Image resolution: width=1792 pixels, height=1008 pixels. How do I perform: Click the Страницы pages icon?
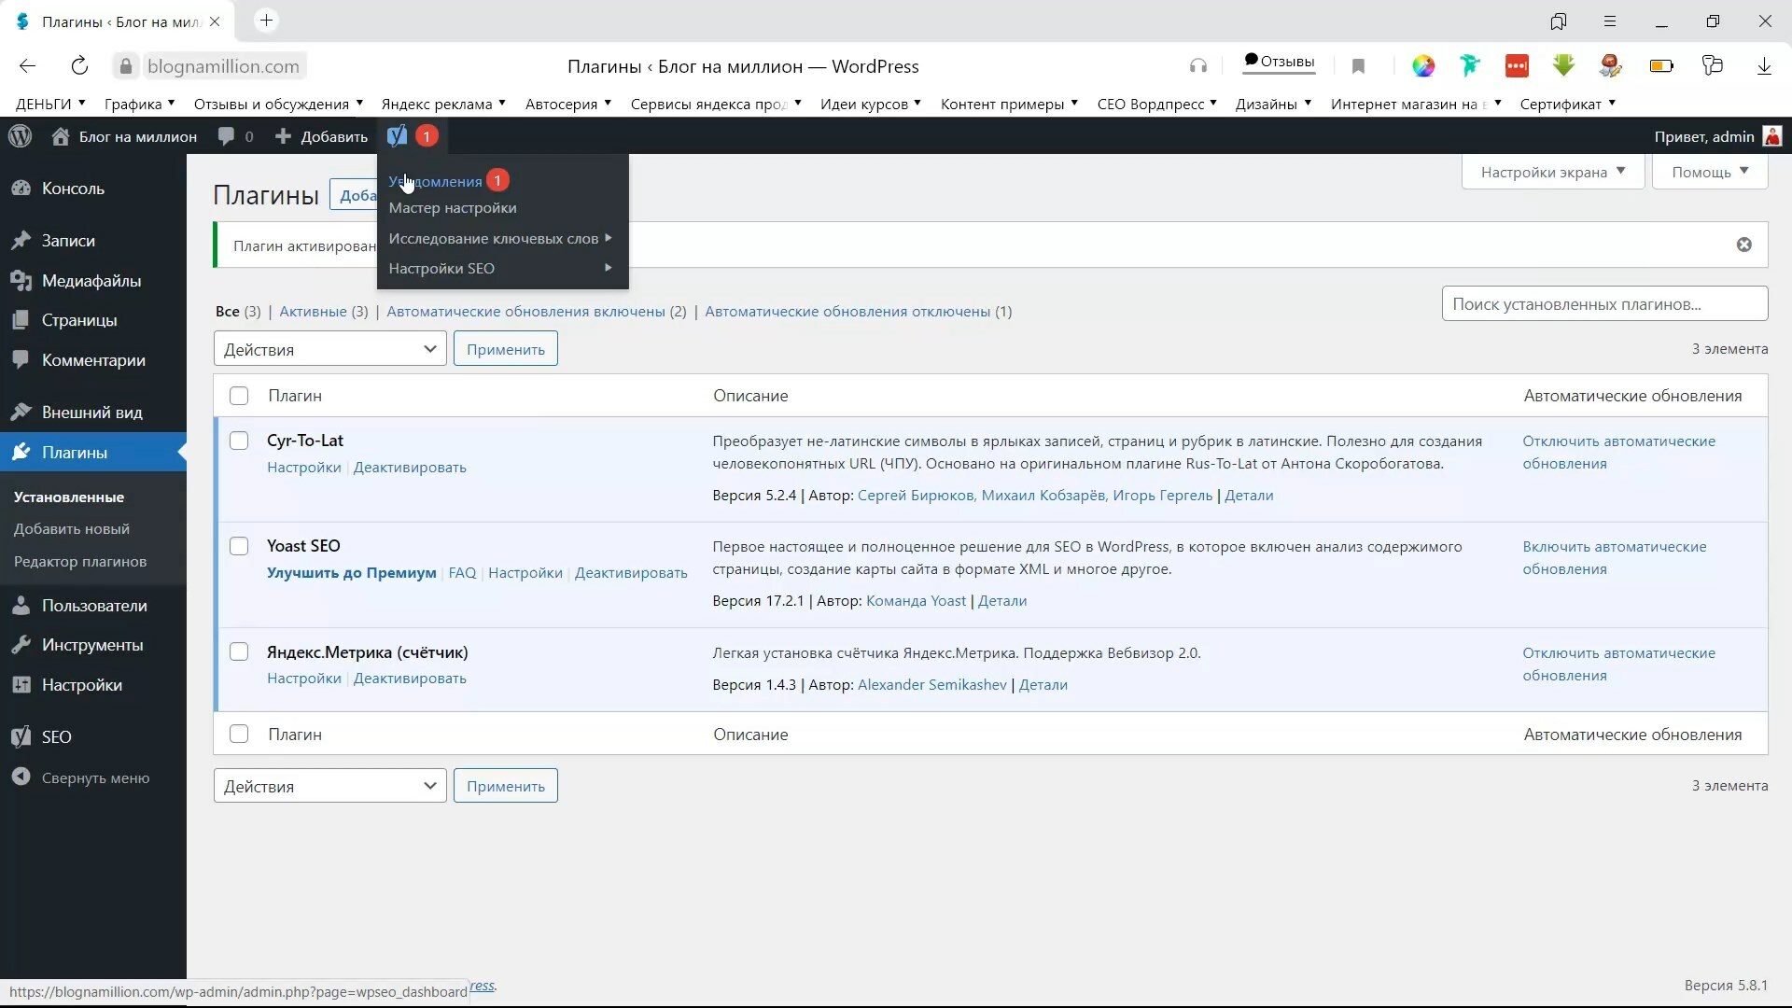21,320
